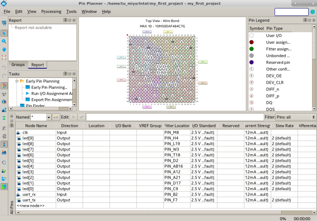Screen dimensions: 317x221
Task: Pin the Pin Legend panel
Action: (304, 20)
